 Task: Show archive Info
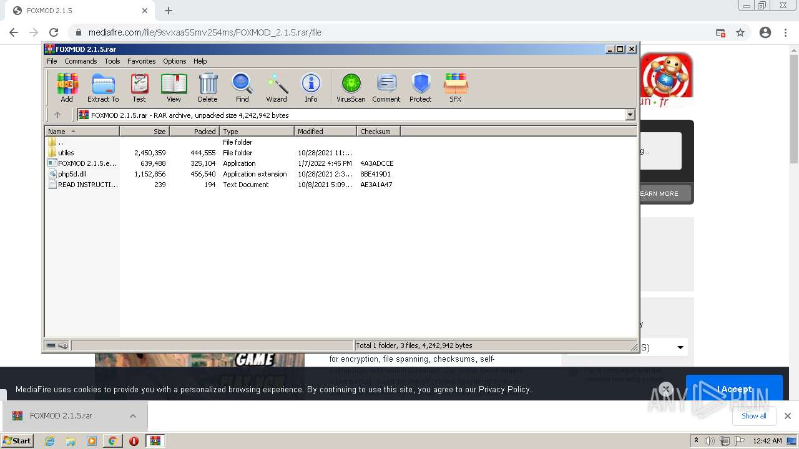311,87
